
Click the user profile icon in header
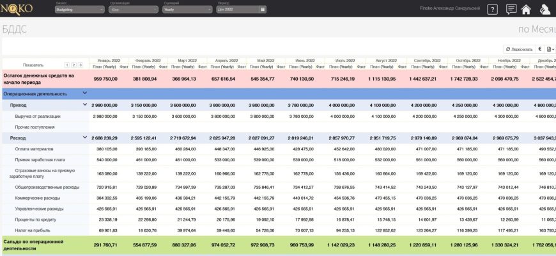tap(544, 9)
